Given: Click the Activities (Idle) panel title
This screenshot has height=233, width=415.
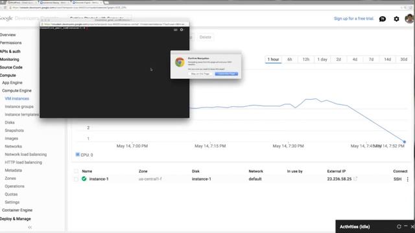Looking at the screenshot, I should (x=355, y=227).
